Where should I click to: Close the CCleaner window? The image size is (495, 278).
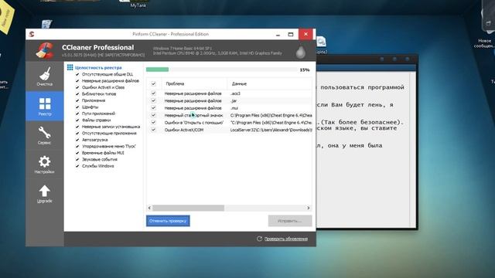click(x=306, y=34)
